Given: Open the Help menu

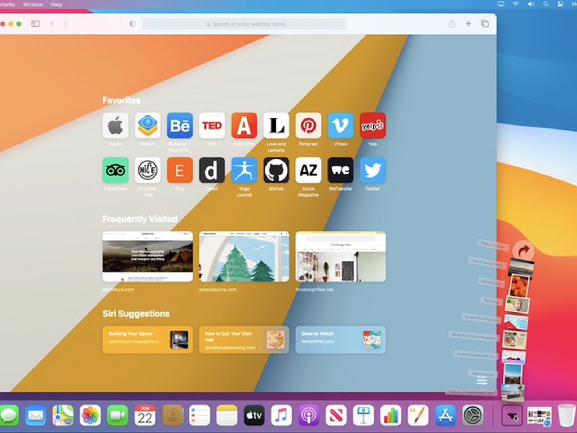Looking at the screenshot, I should (56, 5).
